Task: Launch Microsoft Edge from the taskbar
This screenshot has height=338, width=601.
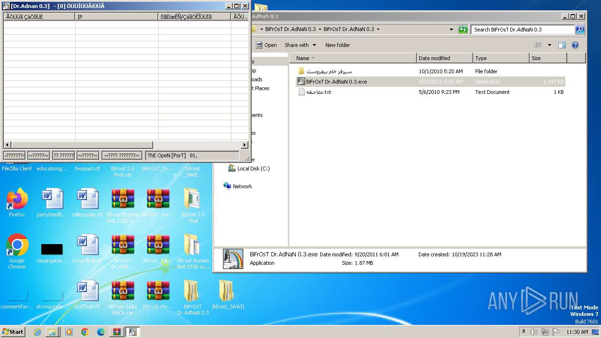Action: coord(100,332)
